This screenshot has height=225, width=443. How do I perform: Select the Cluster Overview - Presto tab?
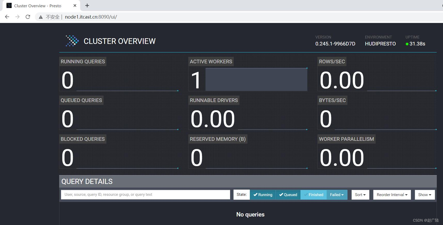41,6
